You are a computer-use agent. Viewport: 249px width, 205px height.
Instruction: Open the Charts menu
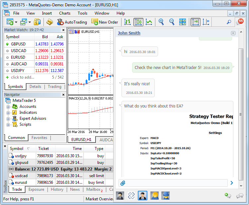pyautogui.click(x=65, y=13)
